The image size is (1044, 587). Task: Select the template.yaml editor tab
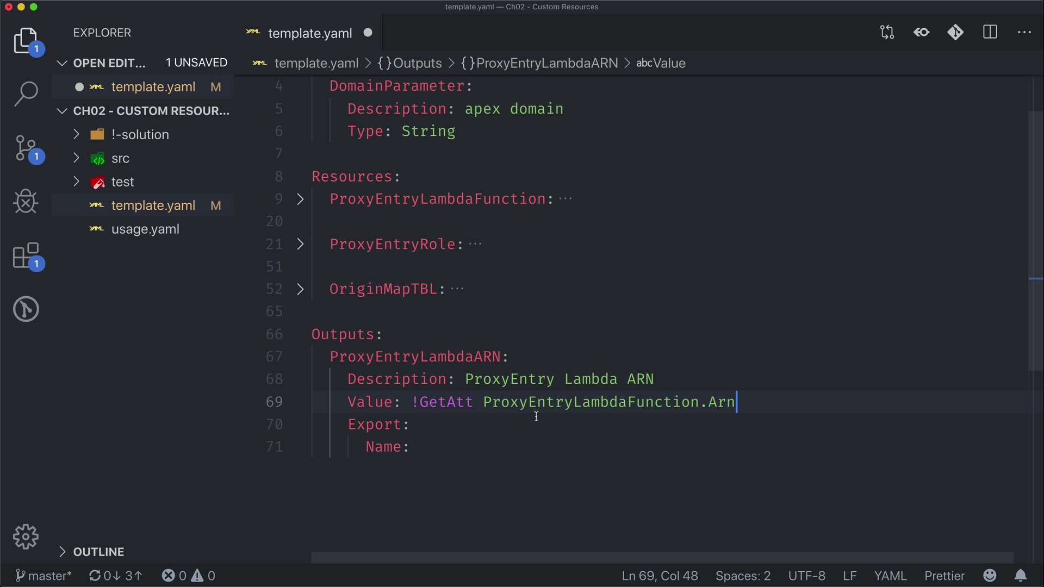click(x=309, y=33)
